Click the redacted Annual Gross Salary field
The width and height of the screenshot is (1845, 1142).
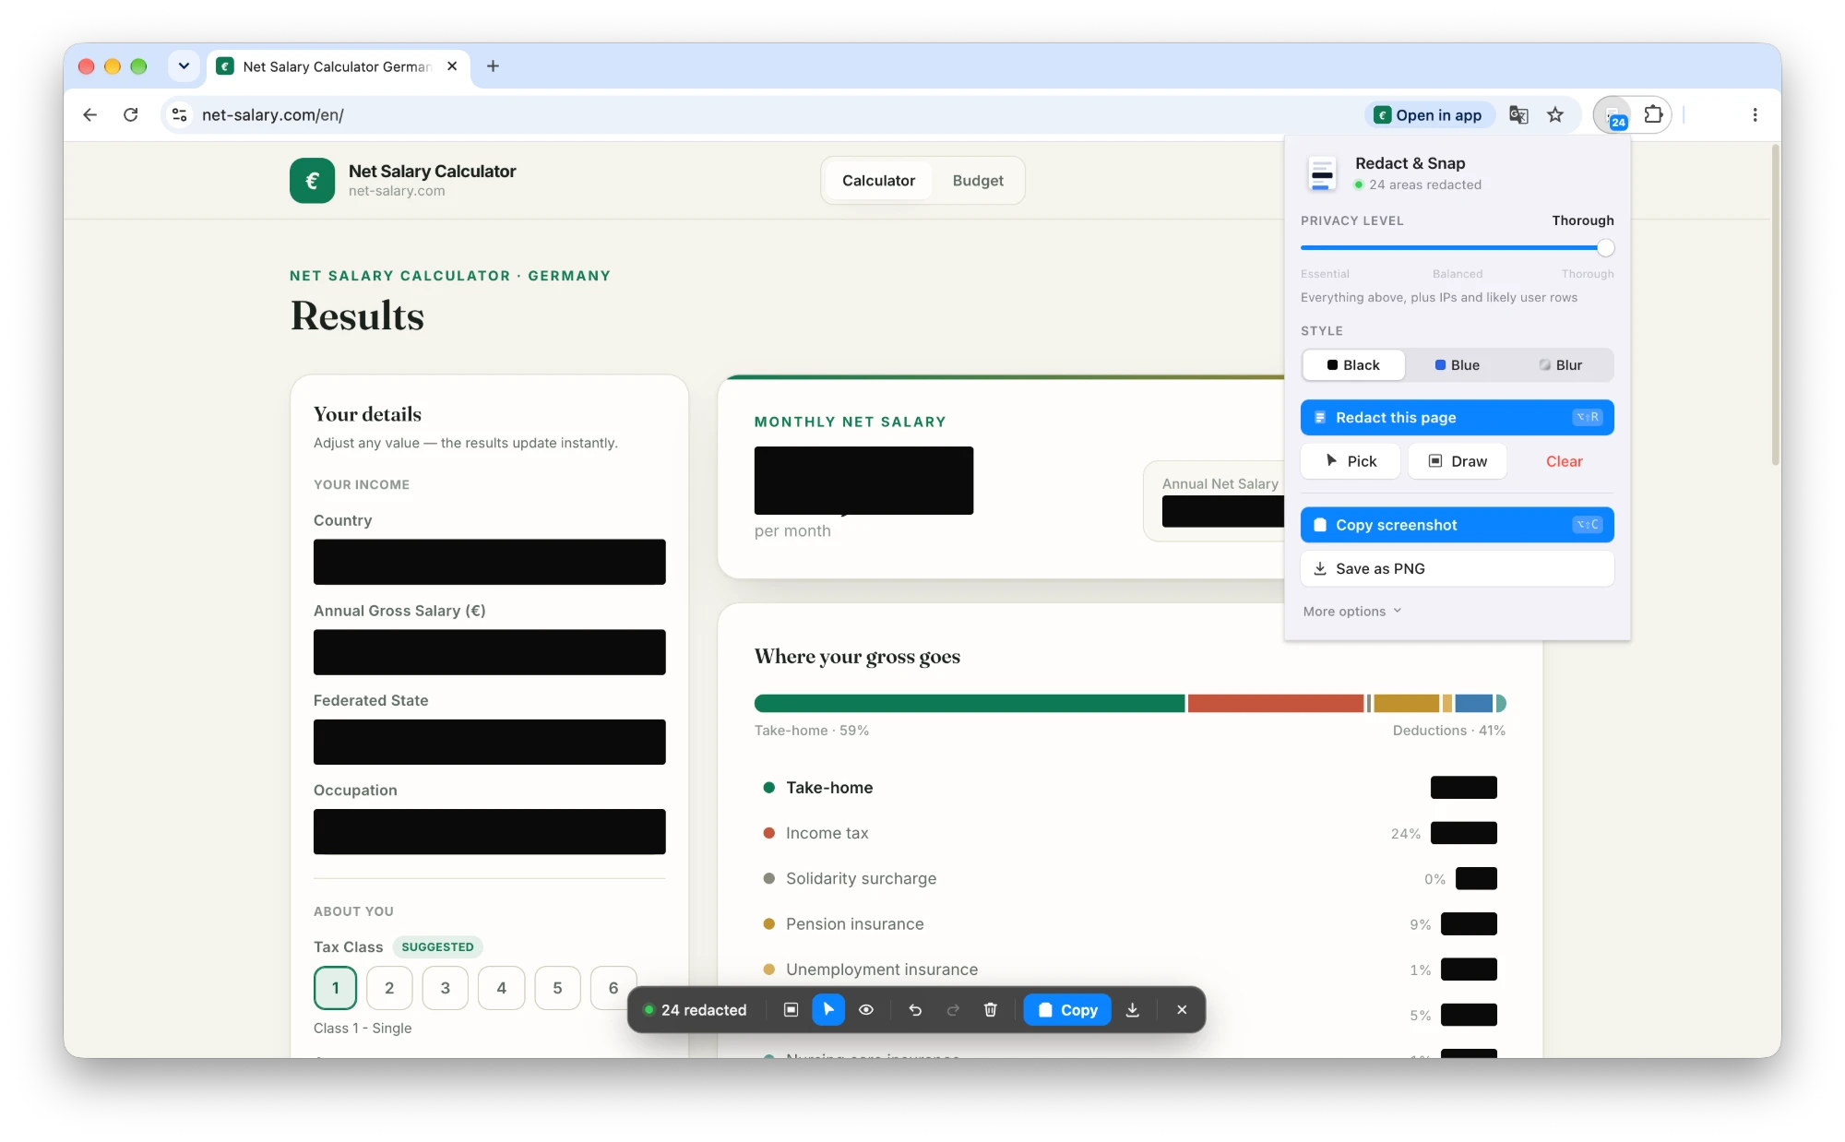pyautogui.click(x=489, y=652)
